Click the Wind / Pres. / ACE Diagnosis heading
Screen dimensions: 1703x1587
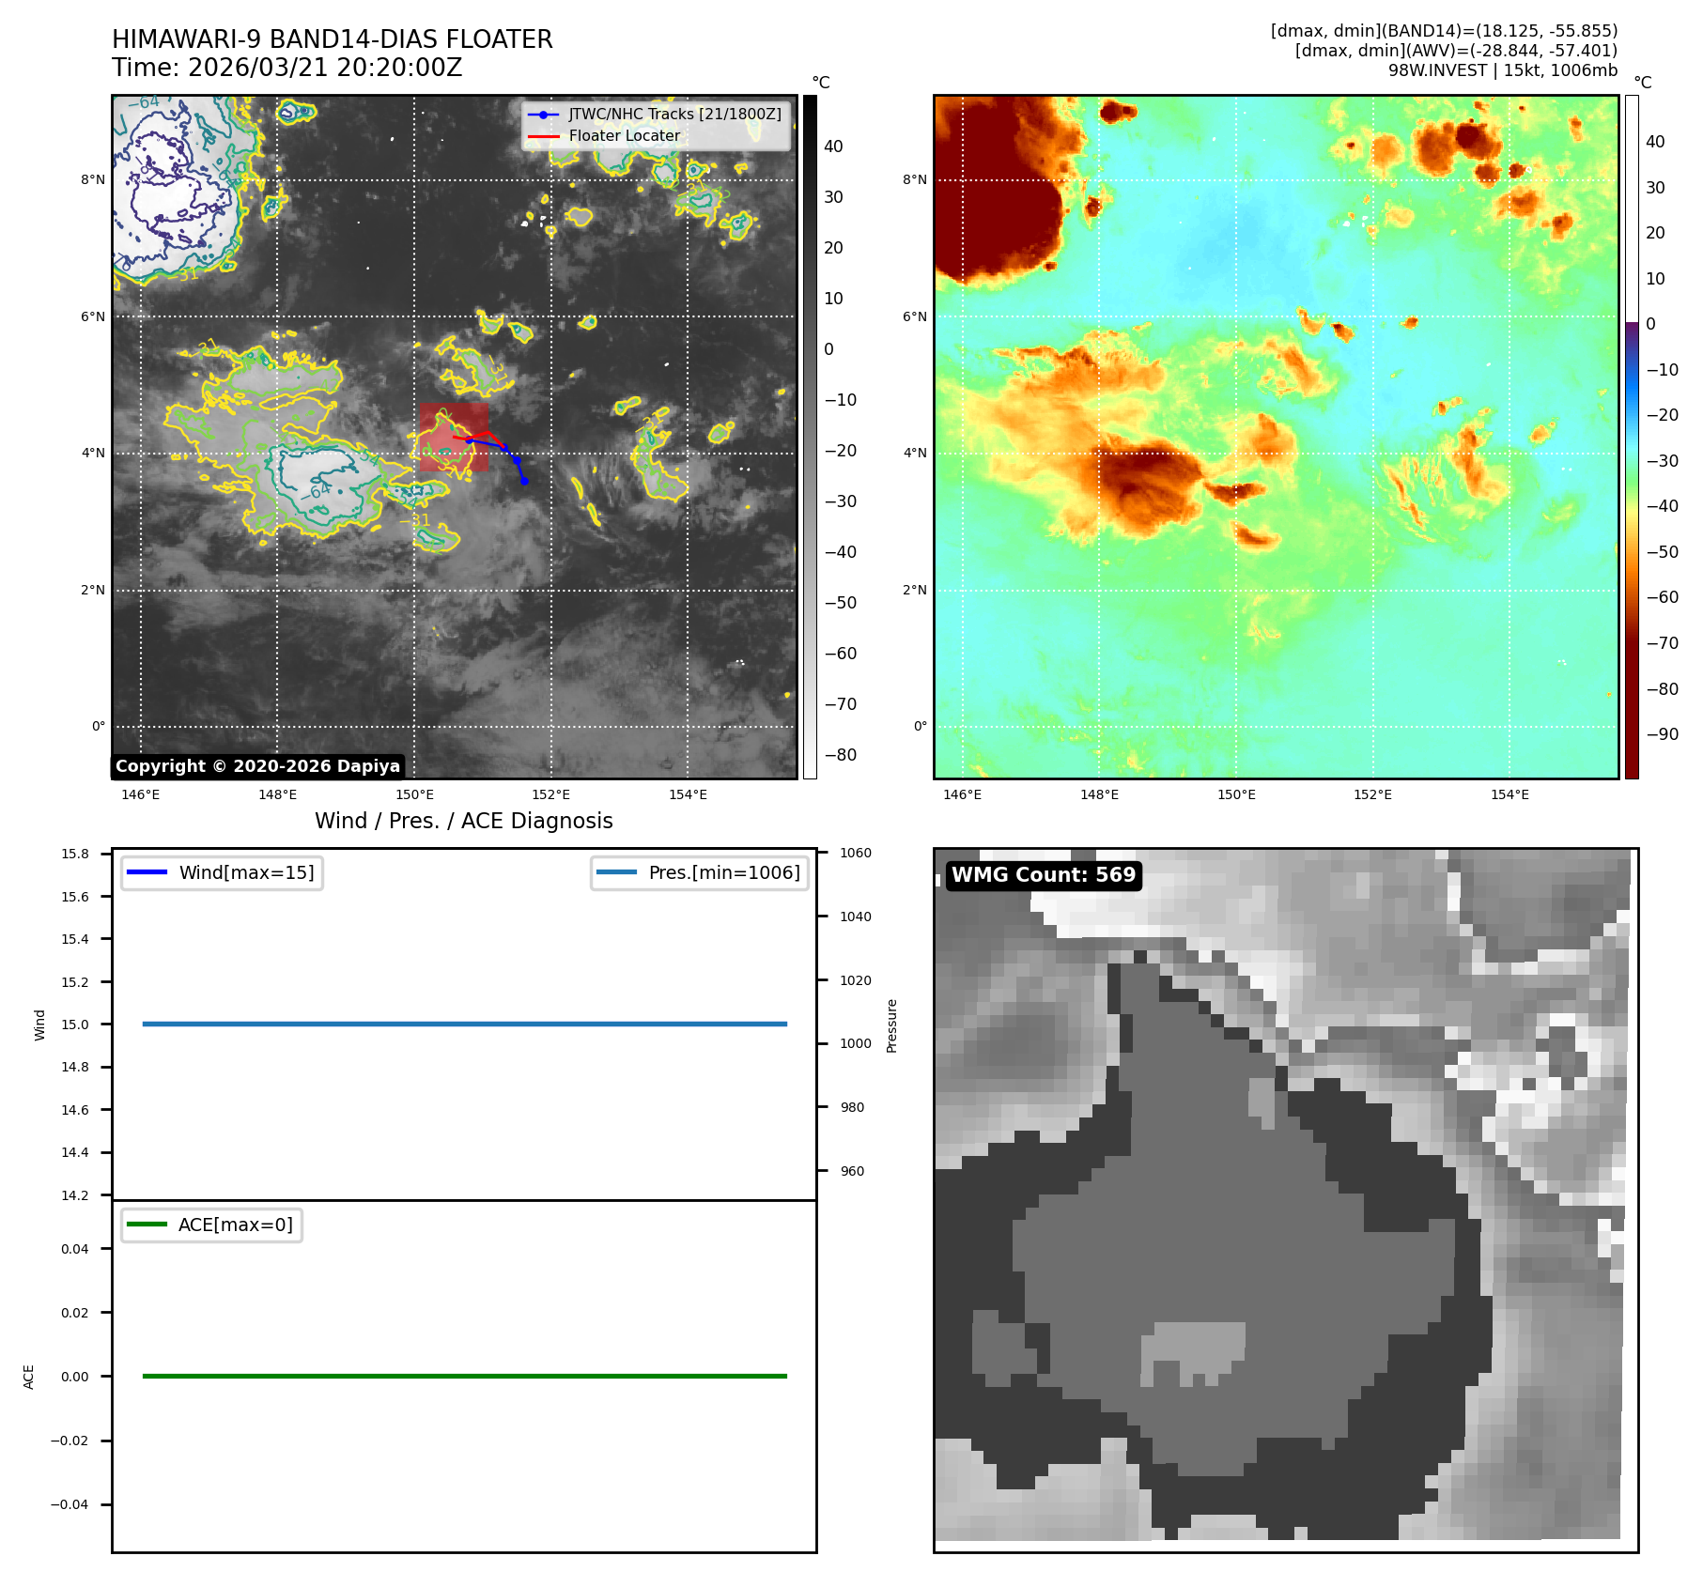pos(463,821)
